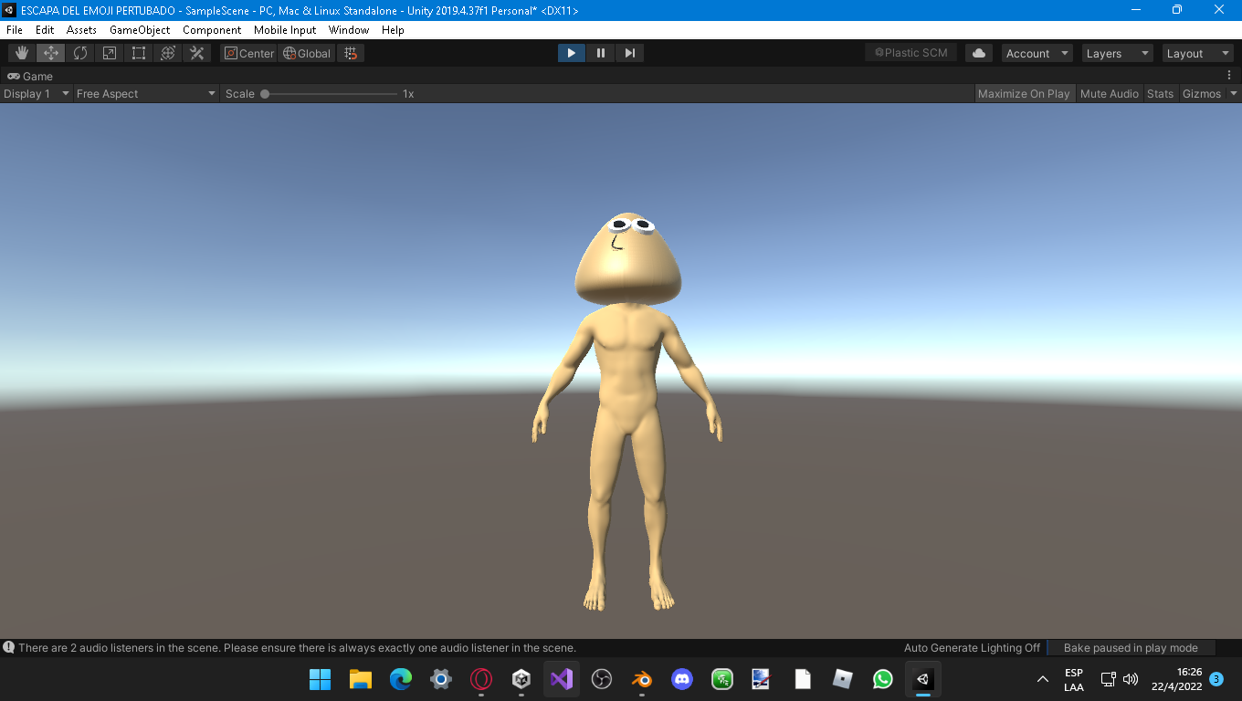Open the Component menu

point(212,29)
